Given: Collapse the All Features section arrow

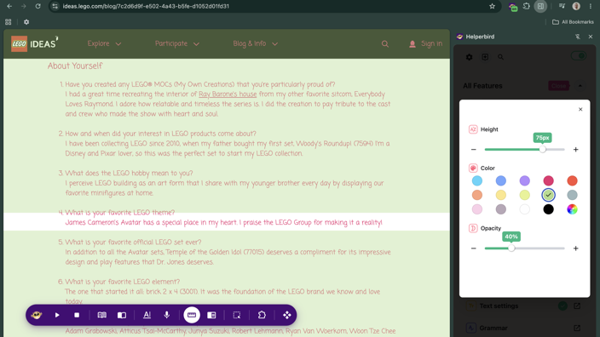Looking at the screenshot, I should (580, 86).
